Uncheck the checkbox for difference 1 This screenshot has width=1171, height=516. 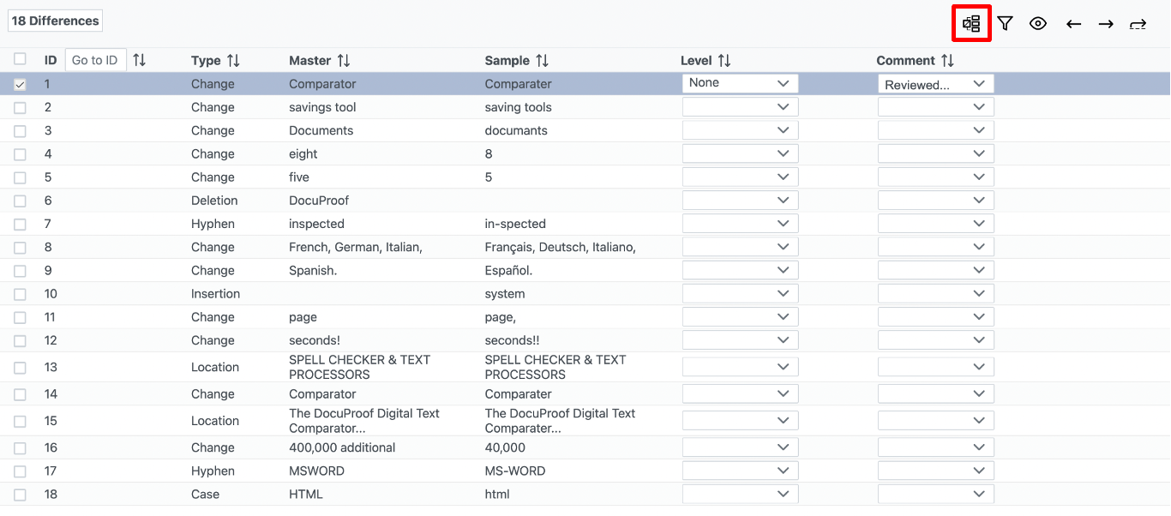pos(20,84)
